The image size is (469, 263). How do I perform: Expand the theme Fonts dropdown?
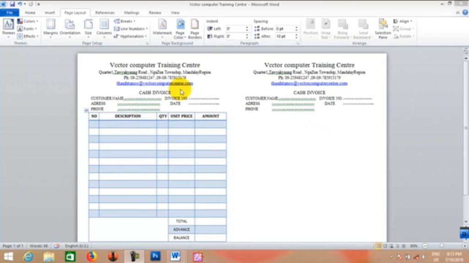pyautogui.click(x=27, y=29)
